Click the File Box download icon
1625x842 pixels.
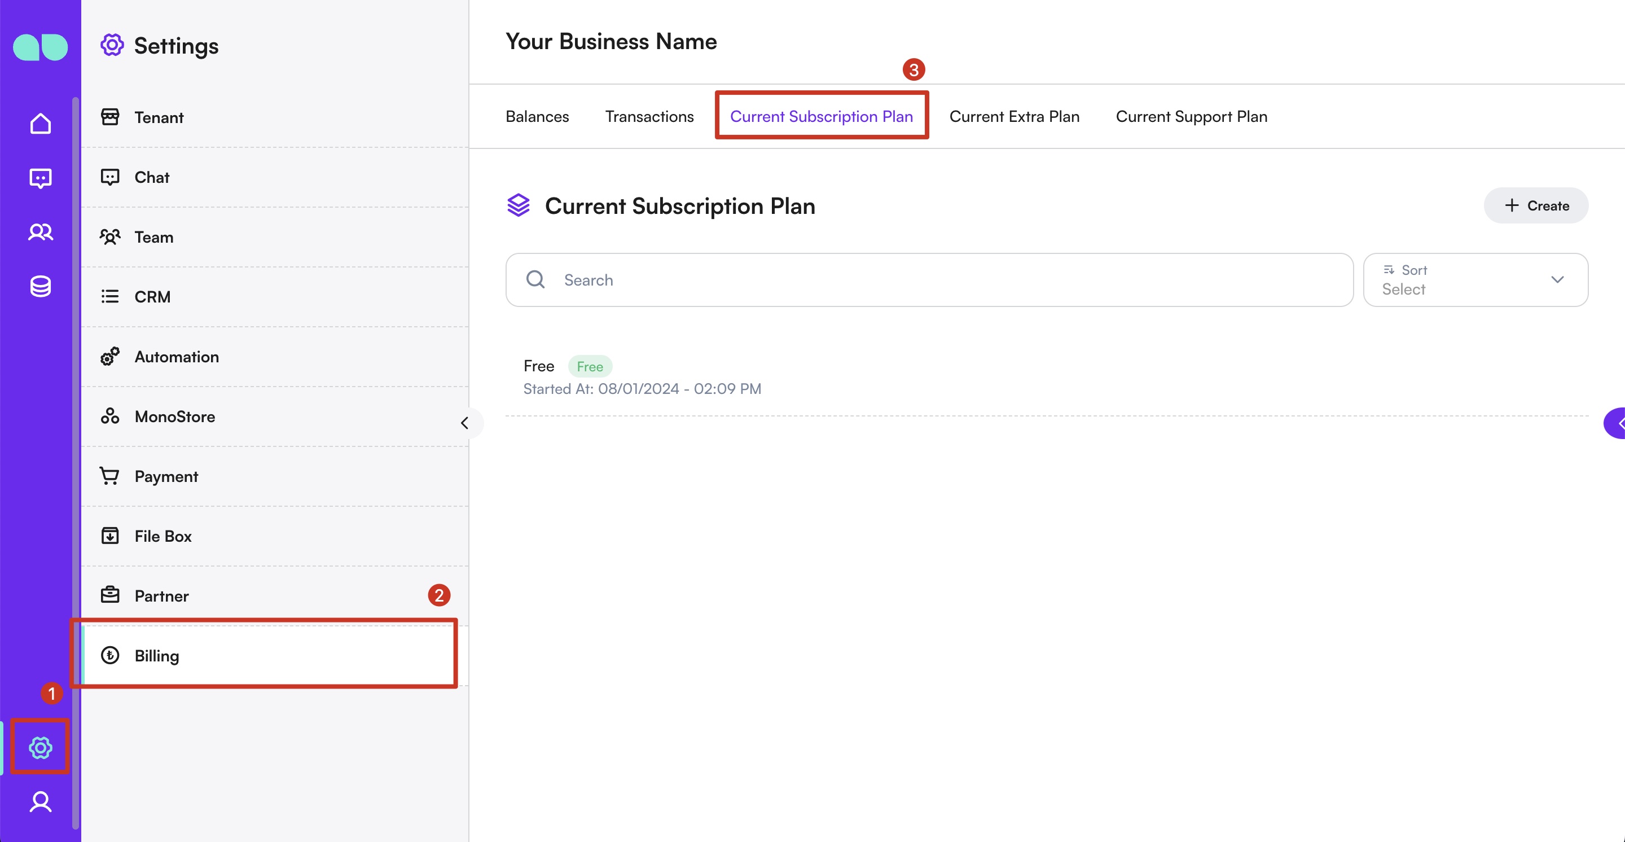[x=110, y=536]
